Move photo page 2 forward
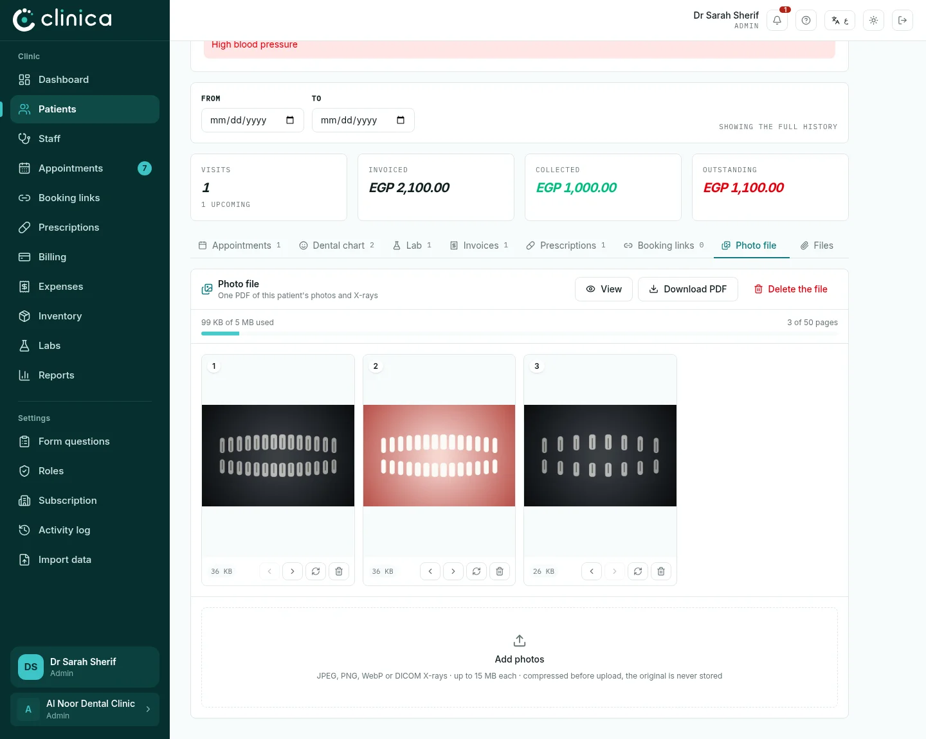The image size is (926, 739). click(453, 571)
